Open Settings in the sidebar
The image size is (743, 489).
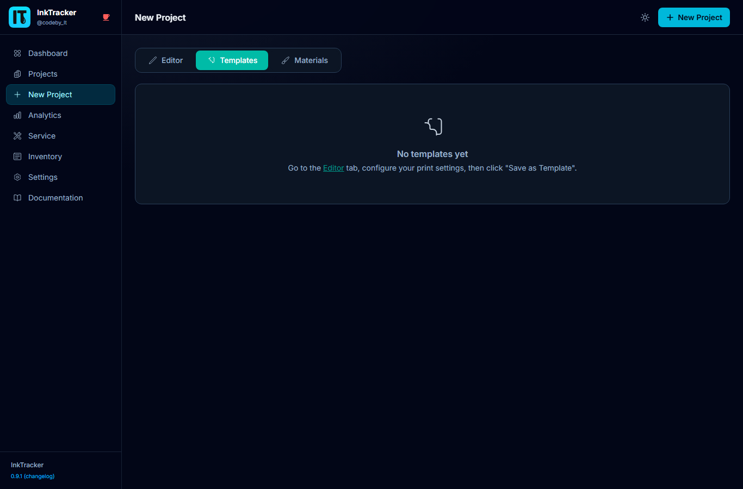tap(60, 177)
